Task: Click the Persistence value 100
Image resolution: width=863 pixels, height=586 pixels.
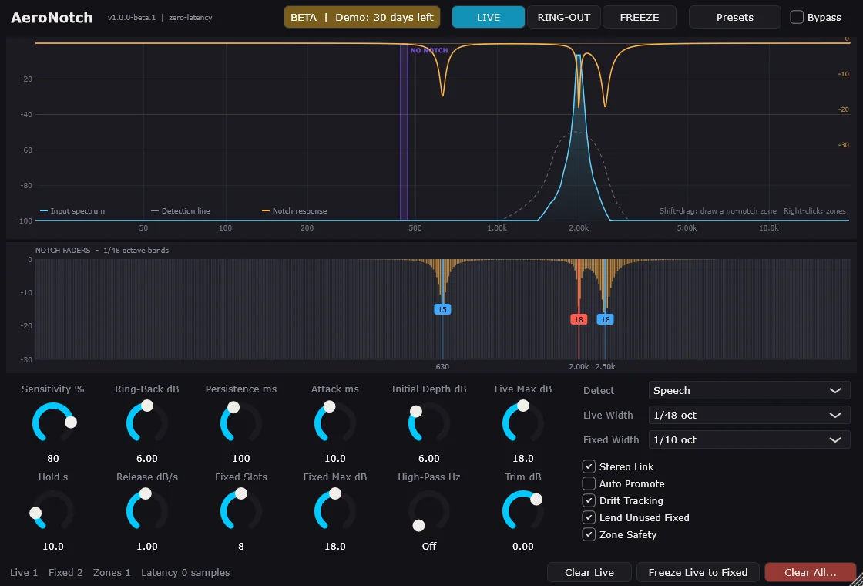Action: [241, 458]
